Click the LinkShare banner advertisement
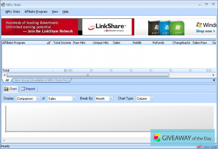This screenshot has width=218, height=149. tap(68, 27)
